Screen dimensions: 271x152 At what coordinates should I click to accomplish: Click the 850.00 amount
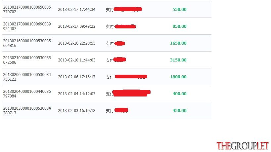point(179,26)
